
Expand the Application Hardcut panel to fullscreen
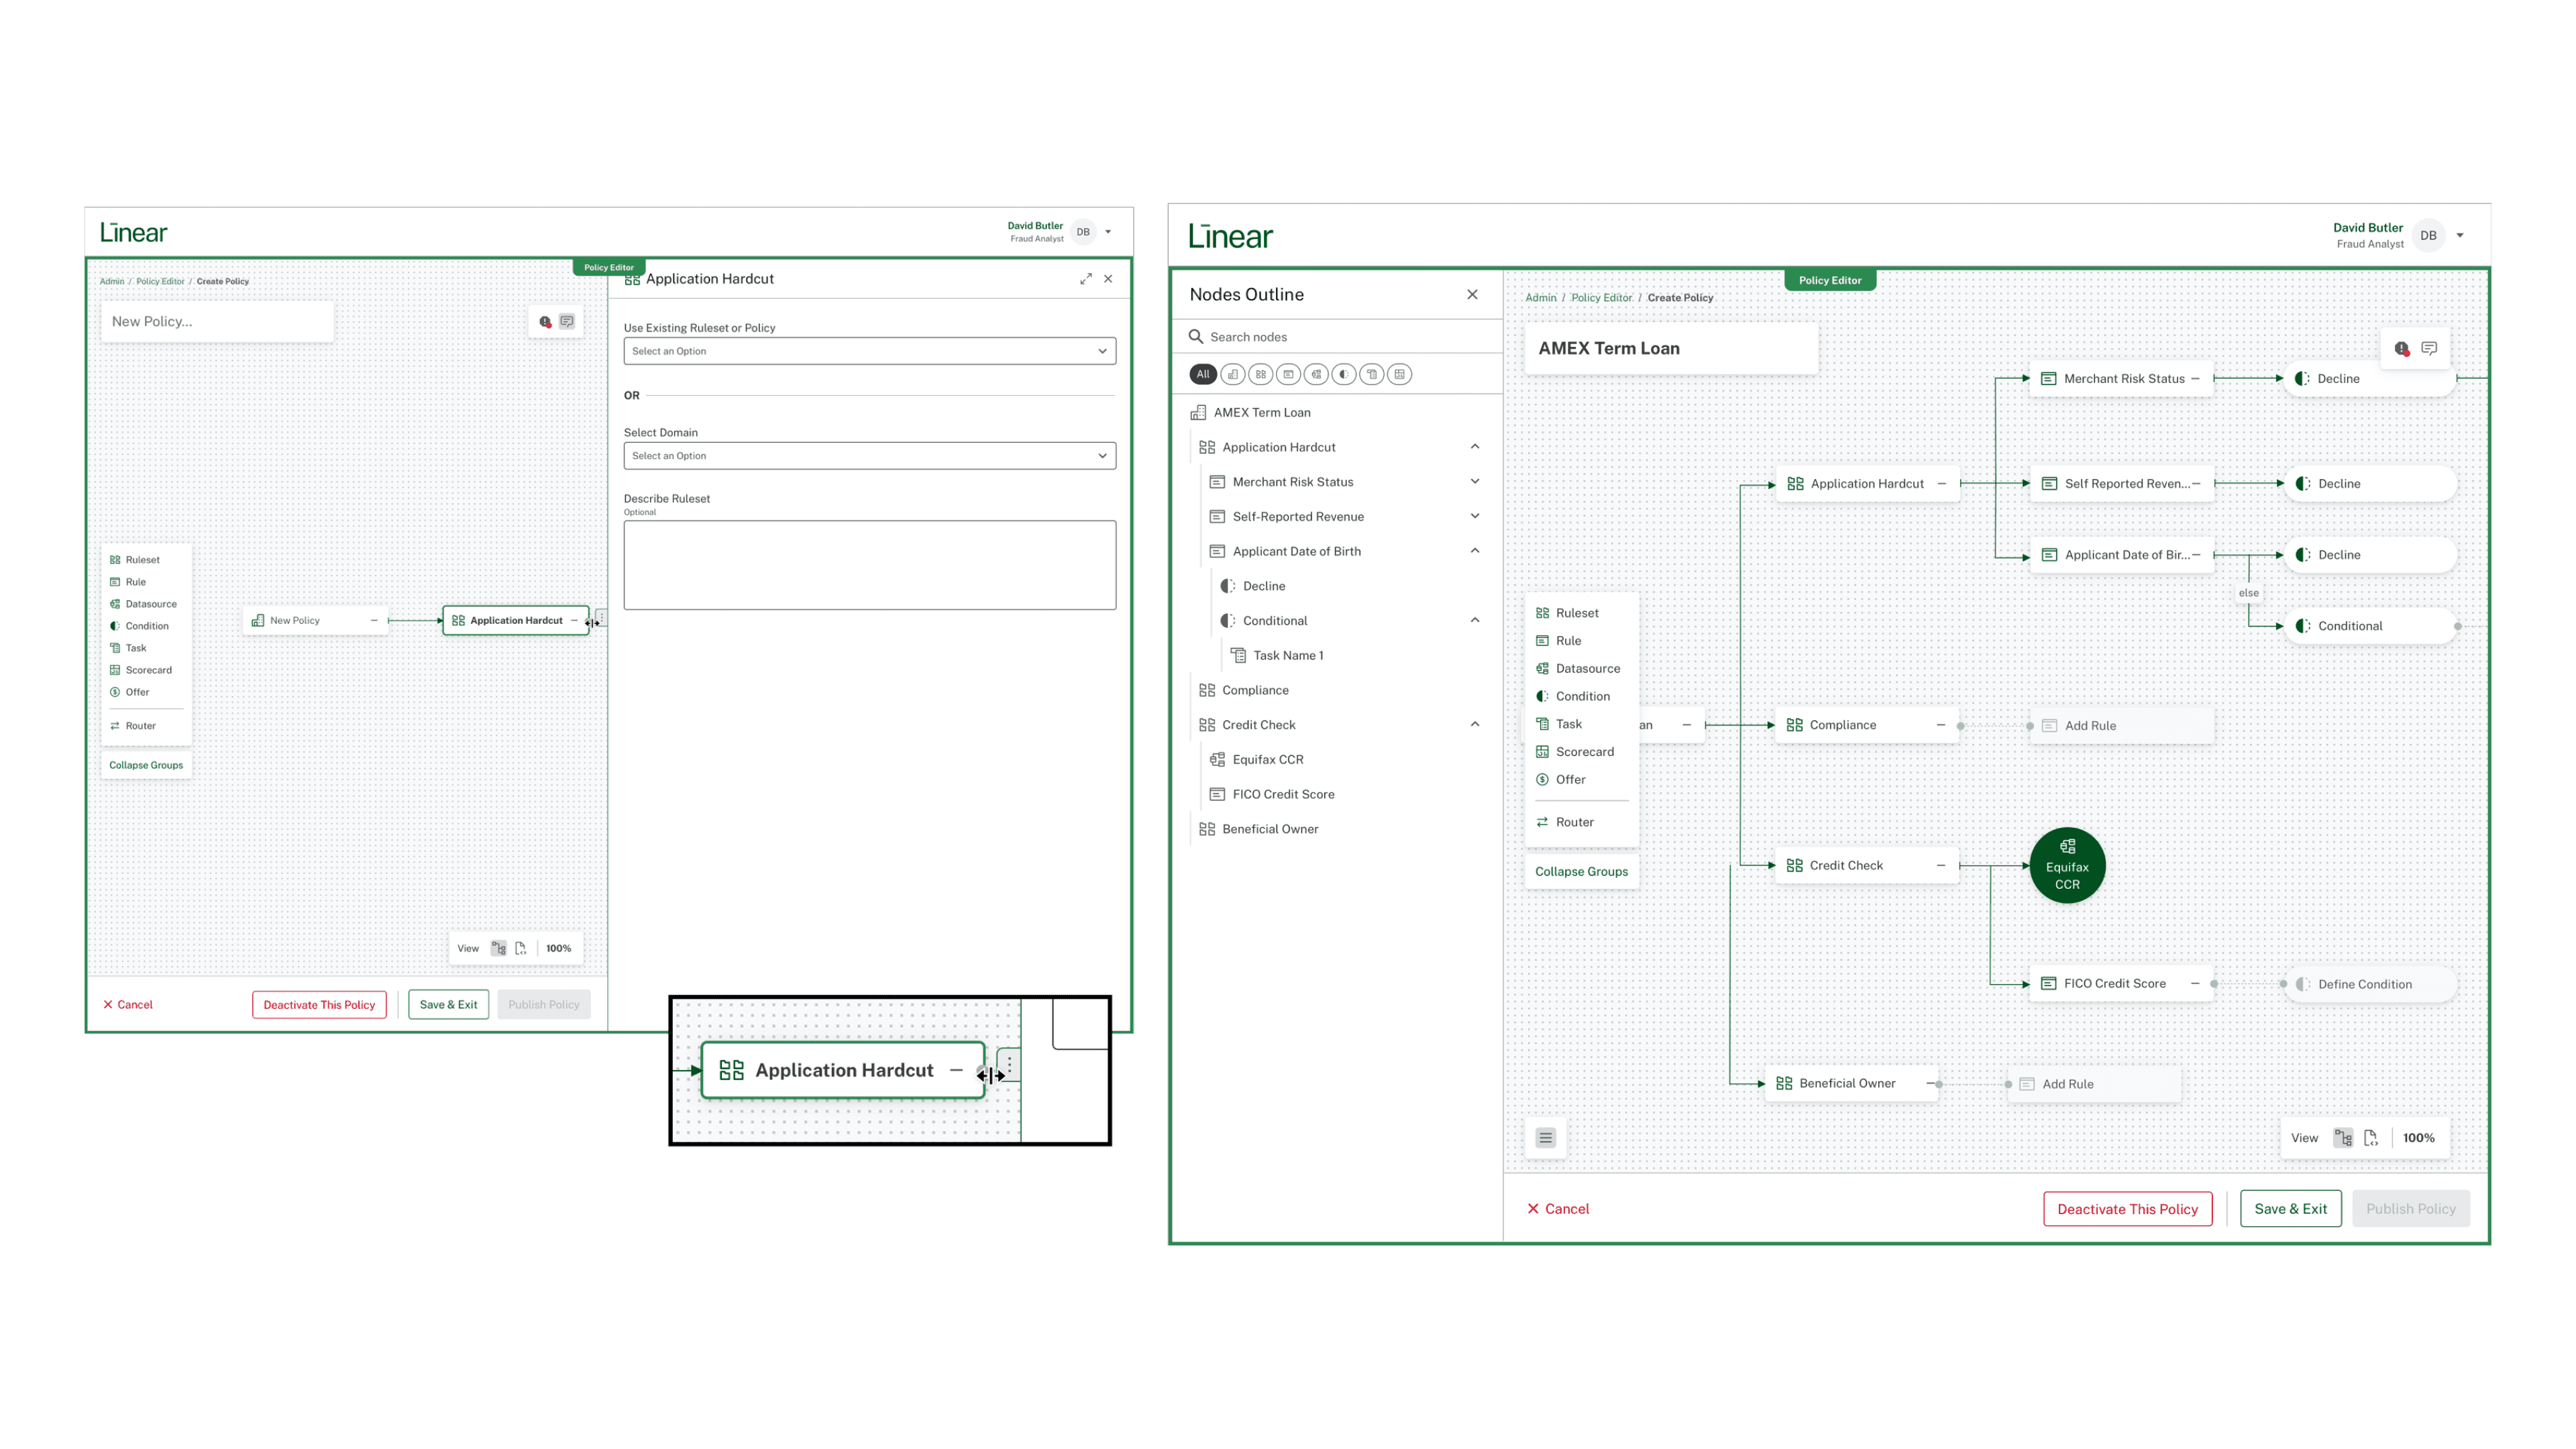1085,279
